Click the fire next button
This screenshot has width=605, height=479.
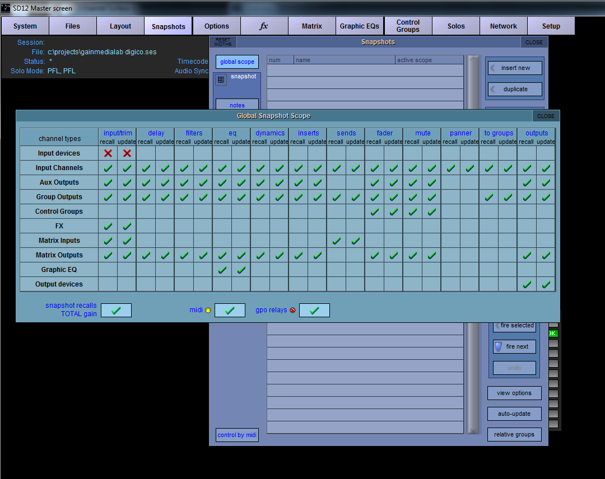514,346
